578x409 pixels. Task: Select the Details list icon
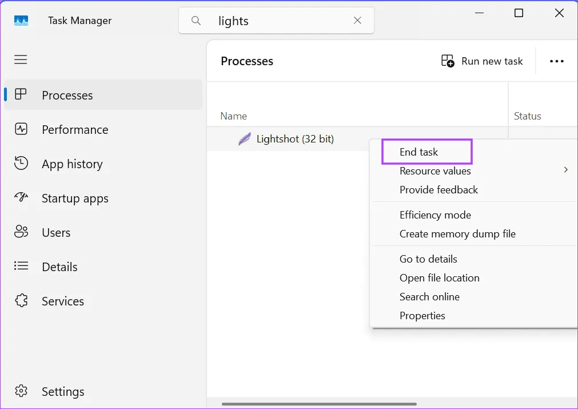coord(21,267)
